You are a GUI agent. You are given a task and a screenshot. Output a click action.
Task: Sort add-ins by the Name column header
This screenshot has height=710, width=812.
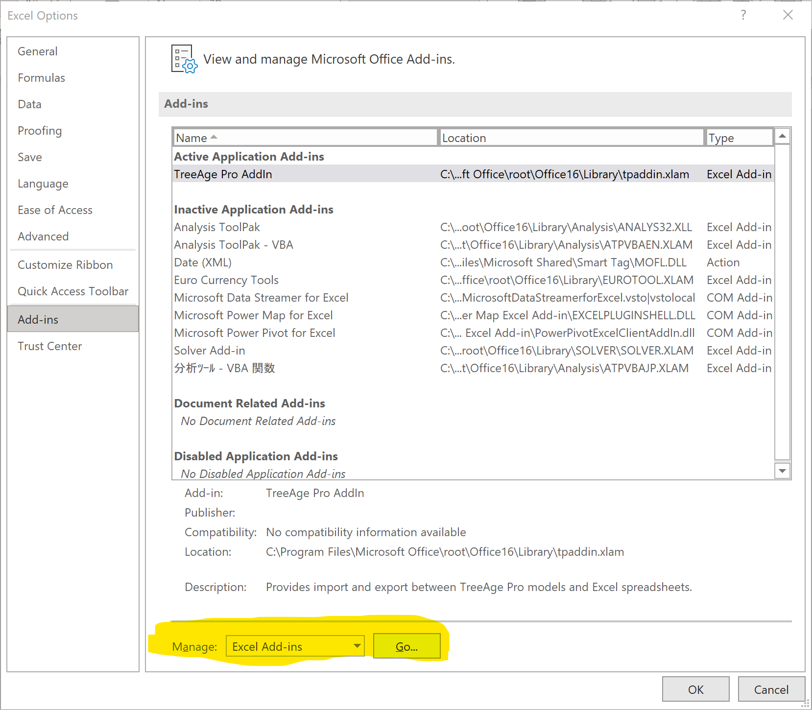click(x=304, y=138)
